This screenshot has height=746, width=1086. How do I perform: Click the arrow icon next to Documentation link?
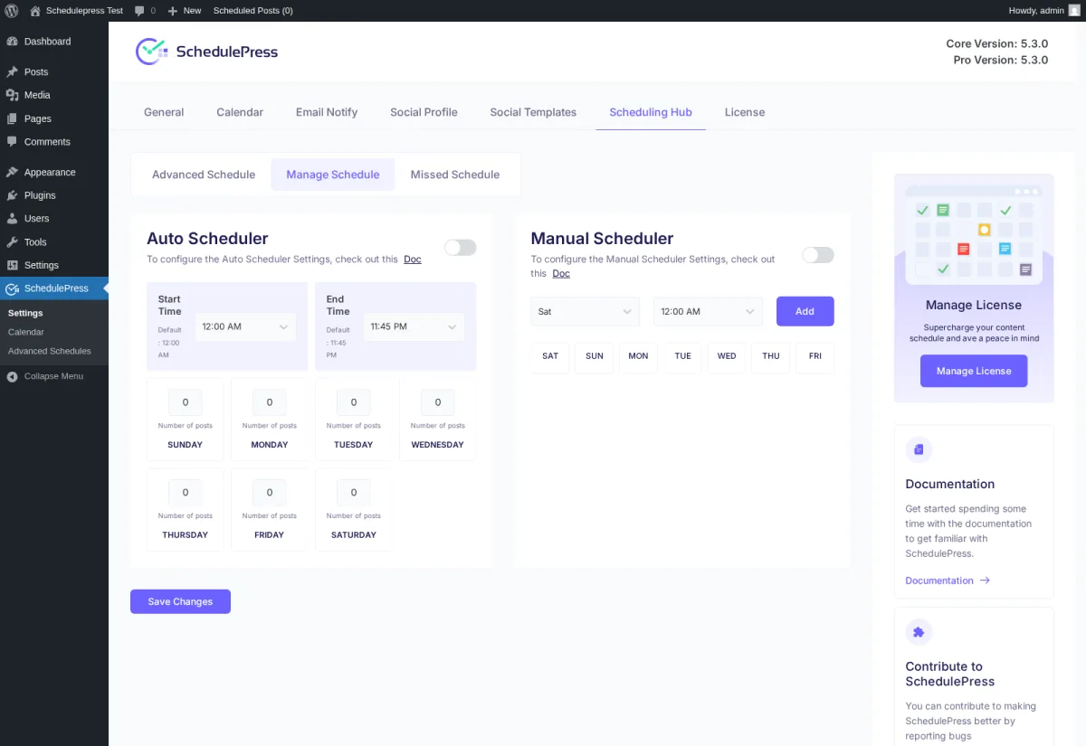(985, 581)
